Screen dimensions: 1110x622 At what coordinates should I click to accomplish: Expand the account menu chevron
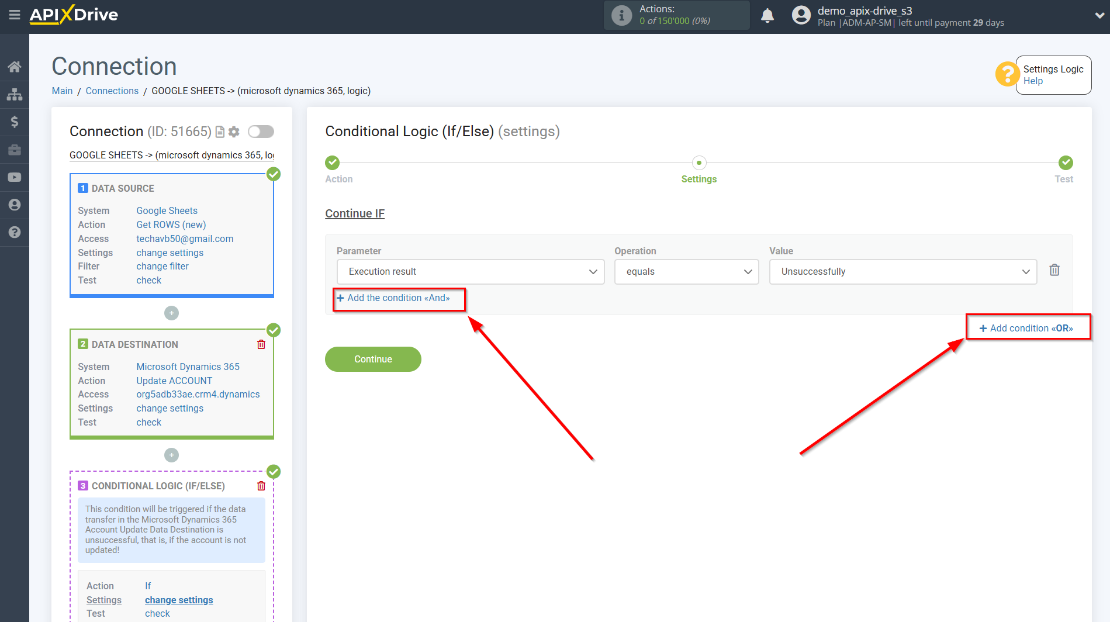[1099, 16]
